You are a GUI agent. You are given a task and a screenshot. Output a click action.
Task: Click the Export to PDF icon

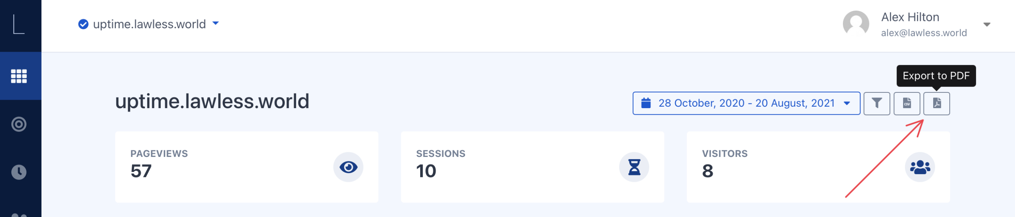(x=936, y=103)
